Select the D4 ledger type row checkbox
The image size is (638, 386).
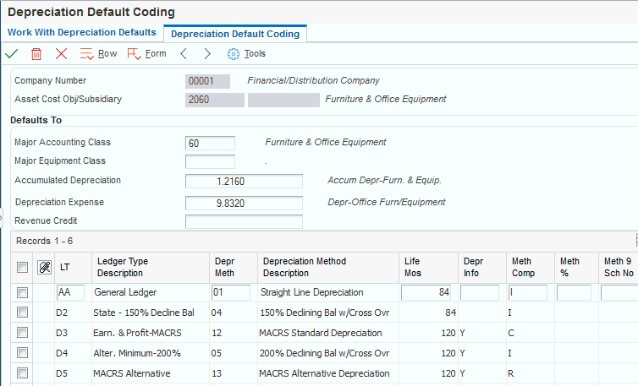click(23, 353)
